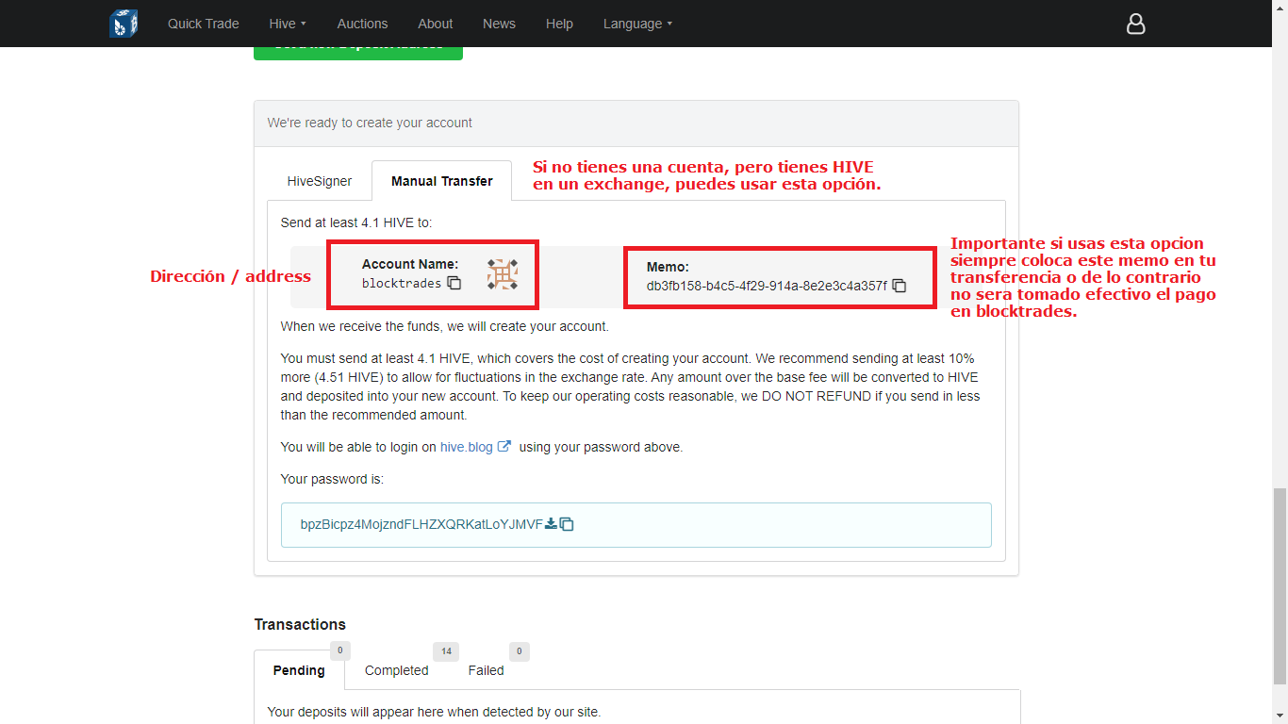Click the "Send at least 4.1 HIVE to:" text
Image resolution: width=1288 pixels, height=724 pixels.
(x=356, y=222)
